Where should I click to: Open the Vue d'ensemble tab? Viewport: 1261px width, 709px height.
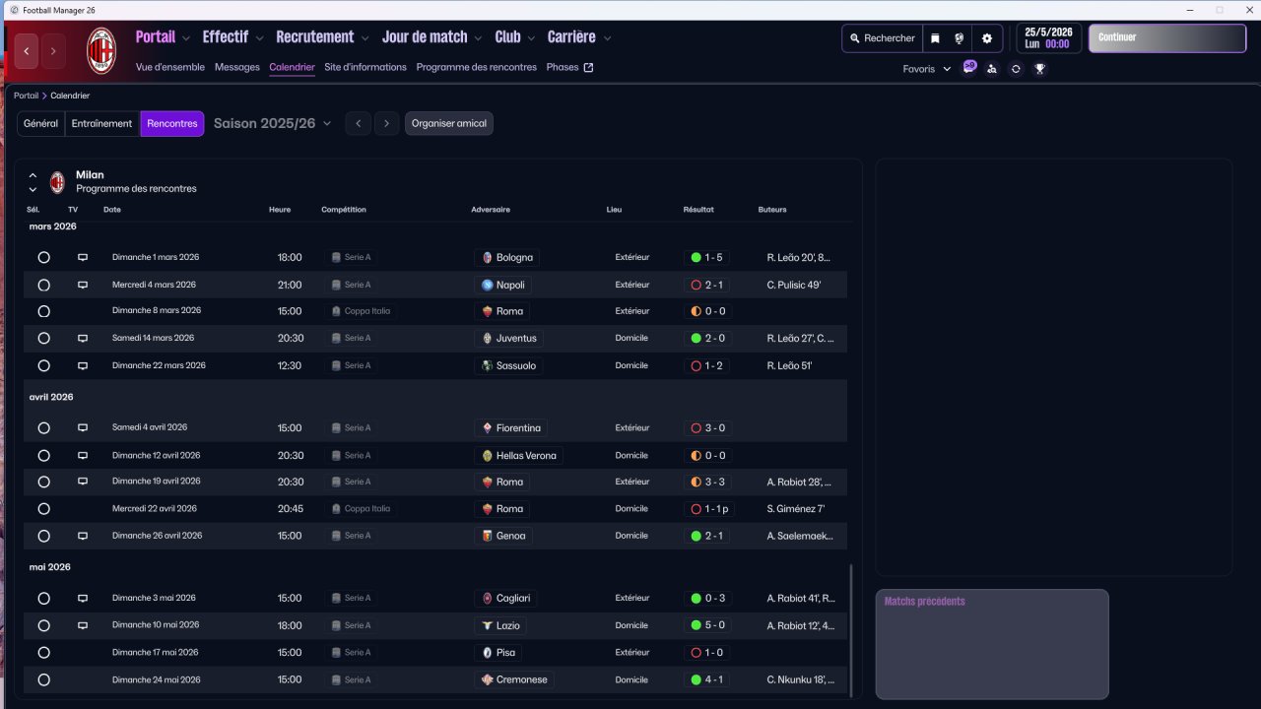170,67
